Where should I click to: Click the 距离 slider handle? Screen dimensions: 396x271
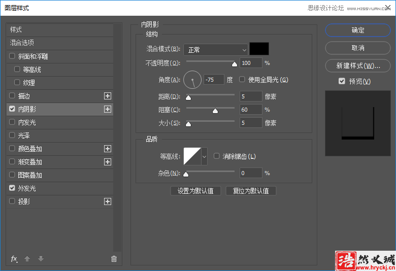point(188,97)
